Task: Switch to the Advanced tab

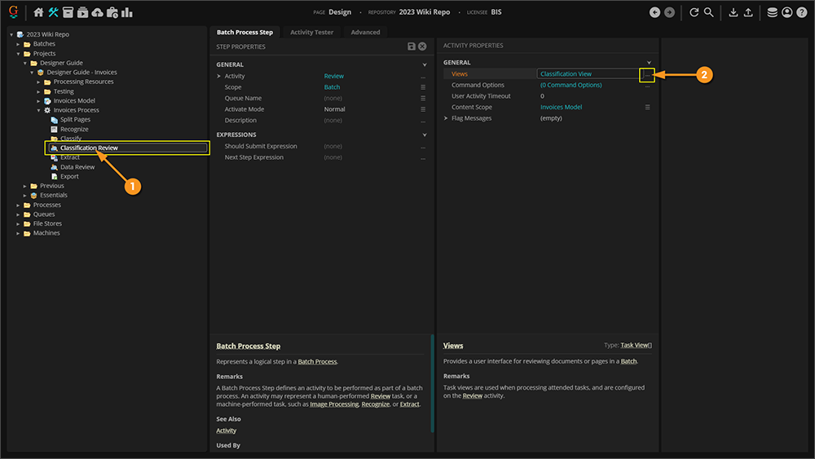Action: pyautogui.click(x=365, y=32)
